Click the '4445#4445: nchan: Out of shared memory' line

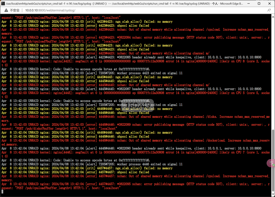(105, 85)
